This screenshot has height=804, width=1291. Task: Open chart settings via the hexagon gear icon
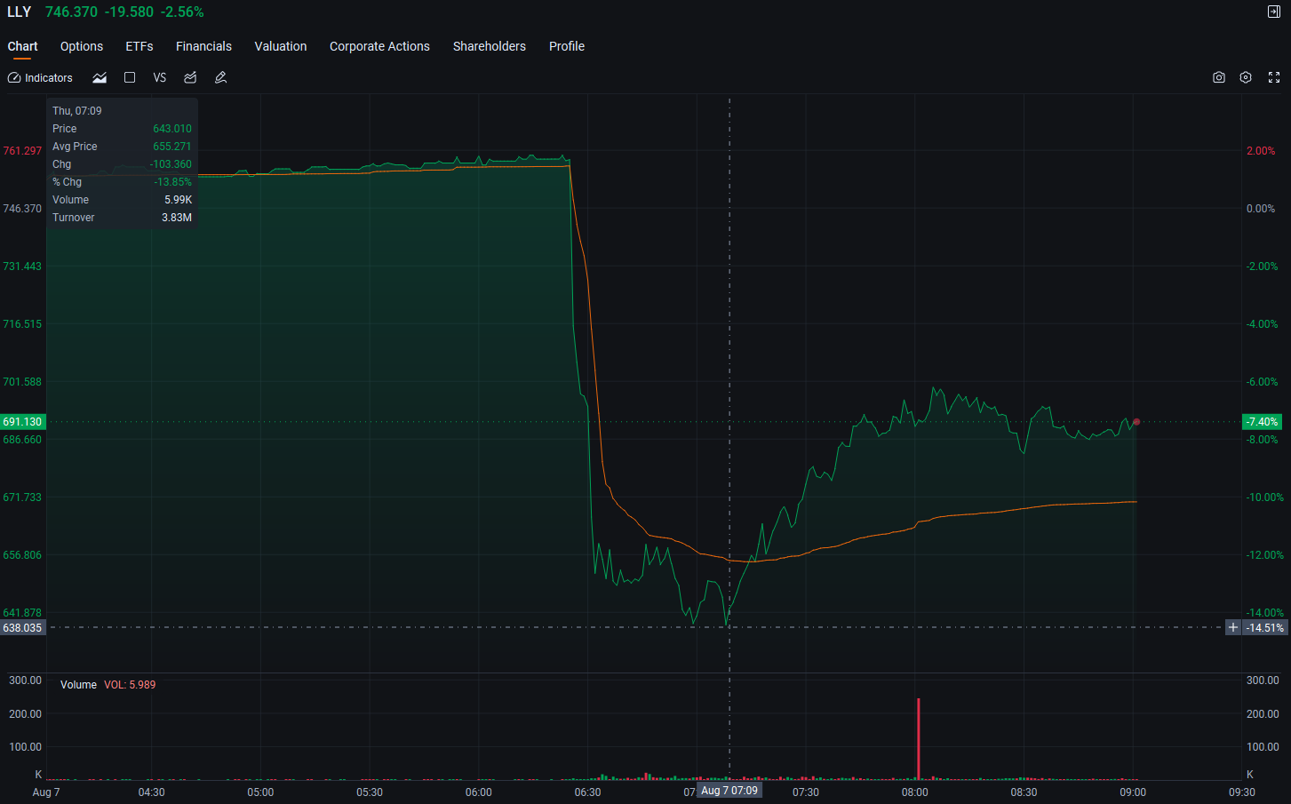1246,78
